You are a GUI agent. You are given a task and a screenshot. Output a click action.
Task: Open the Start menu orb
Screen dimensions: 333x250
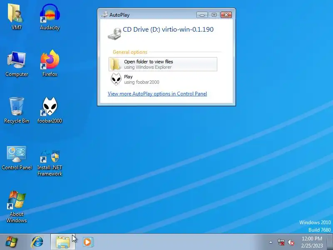[x=12, y=242]
